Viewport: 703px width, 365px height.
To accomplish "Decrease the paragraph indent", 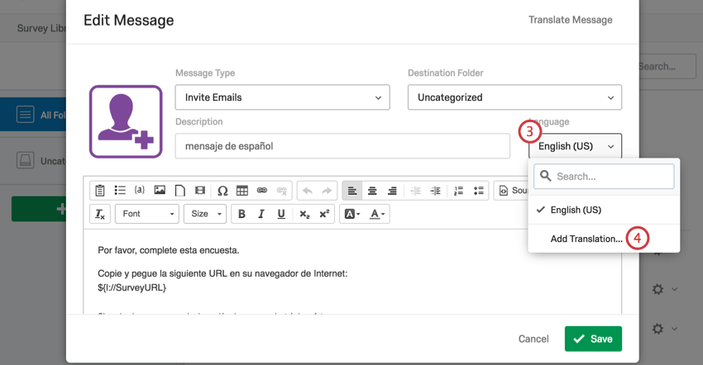I will 416,191.
